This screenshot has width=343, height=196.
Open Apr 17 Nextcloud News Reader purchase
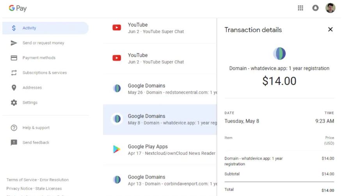click(x=160, y=150)
